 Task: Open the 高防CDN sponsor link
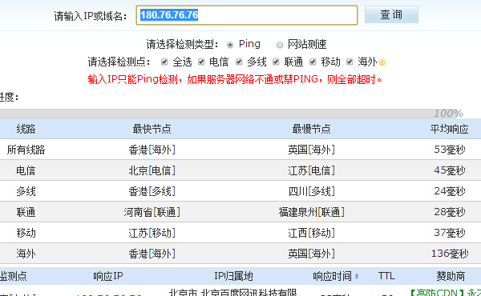[446, 292]
